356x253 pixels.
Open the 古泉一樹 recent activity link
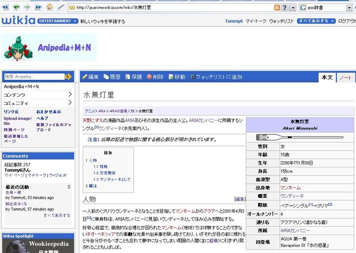pyautogui.click(x=13, y=192)
